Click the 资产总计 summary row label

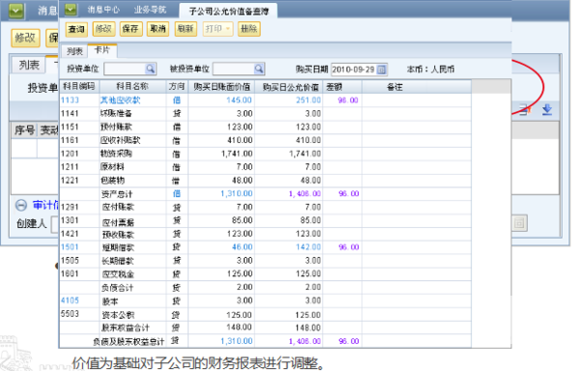coord(117,194)
